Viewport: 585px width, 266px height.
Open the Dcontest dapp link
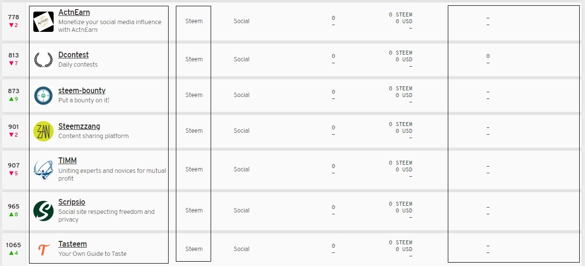point(73,55)
